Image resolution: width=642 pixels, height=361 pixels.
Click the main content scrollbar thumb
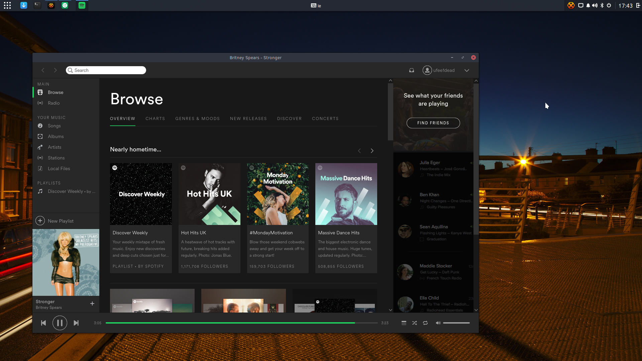pos(390,112)
